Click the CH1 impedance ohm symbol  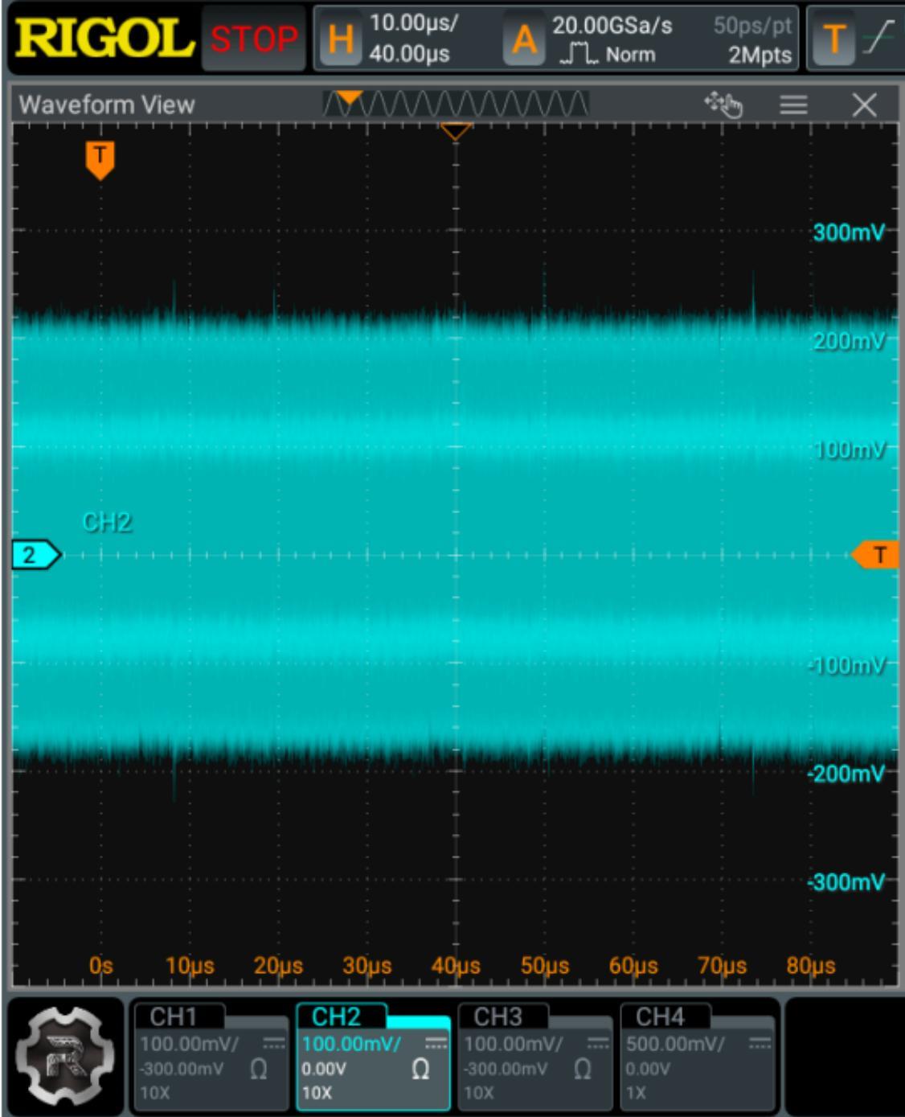point(258,1070)
